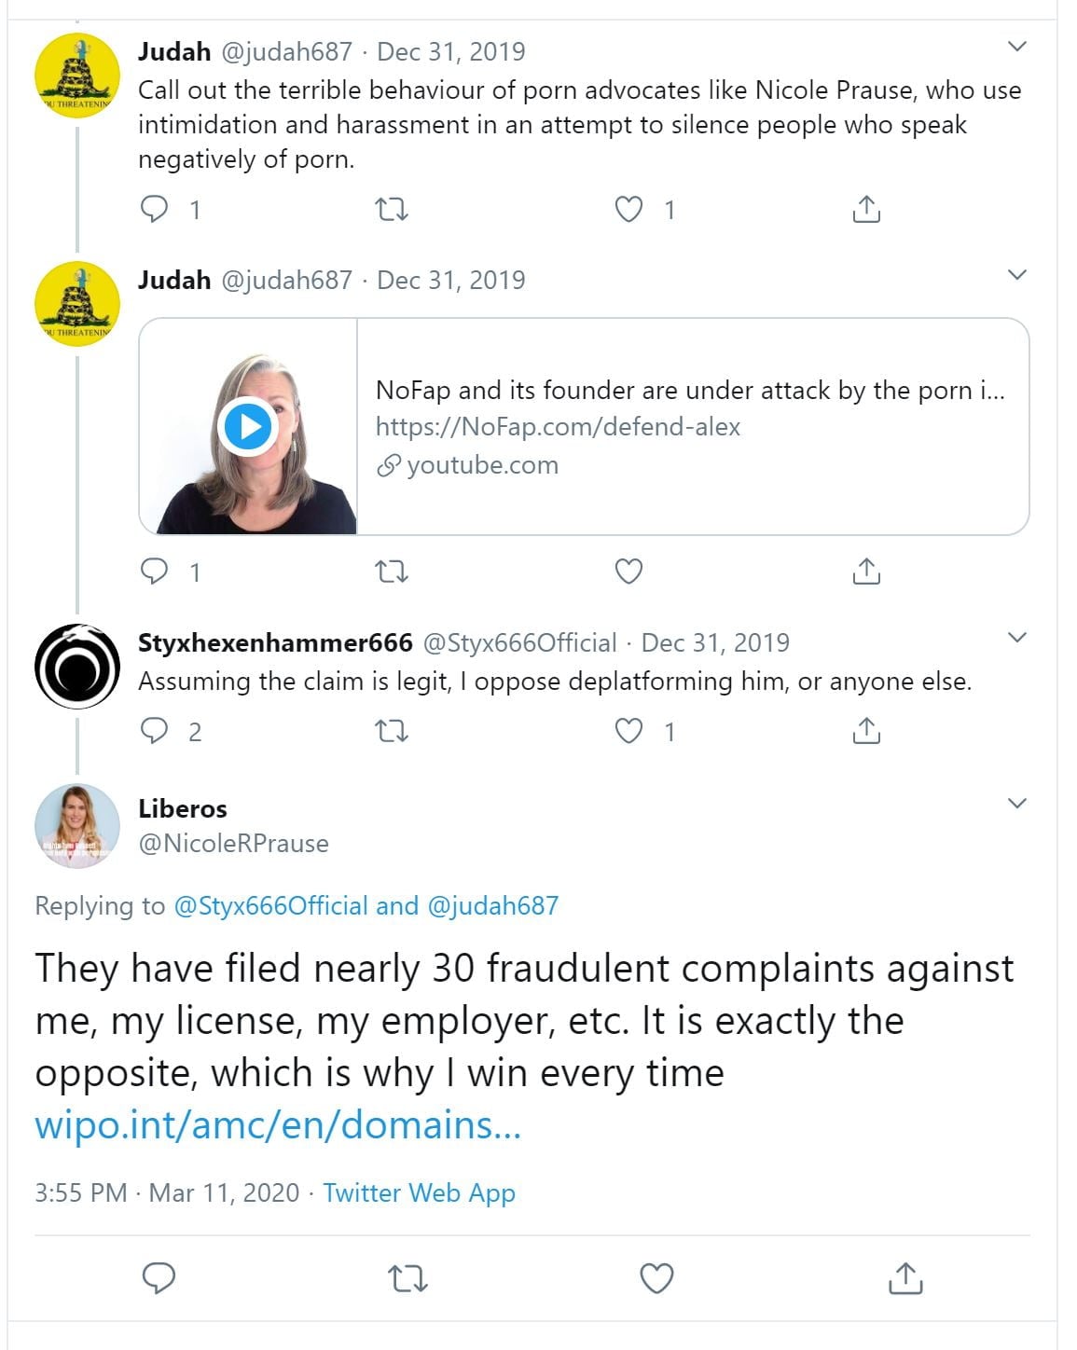Image resolution: width=1077 pixels, height=1350 pixels.
Task: Open Styxhexenhammer666's profile avatar
Action: click(77, 667)
